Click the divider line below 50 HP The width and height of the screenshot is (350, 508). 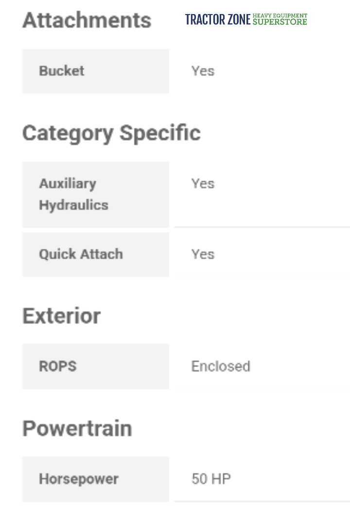[262, 501]
